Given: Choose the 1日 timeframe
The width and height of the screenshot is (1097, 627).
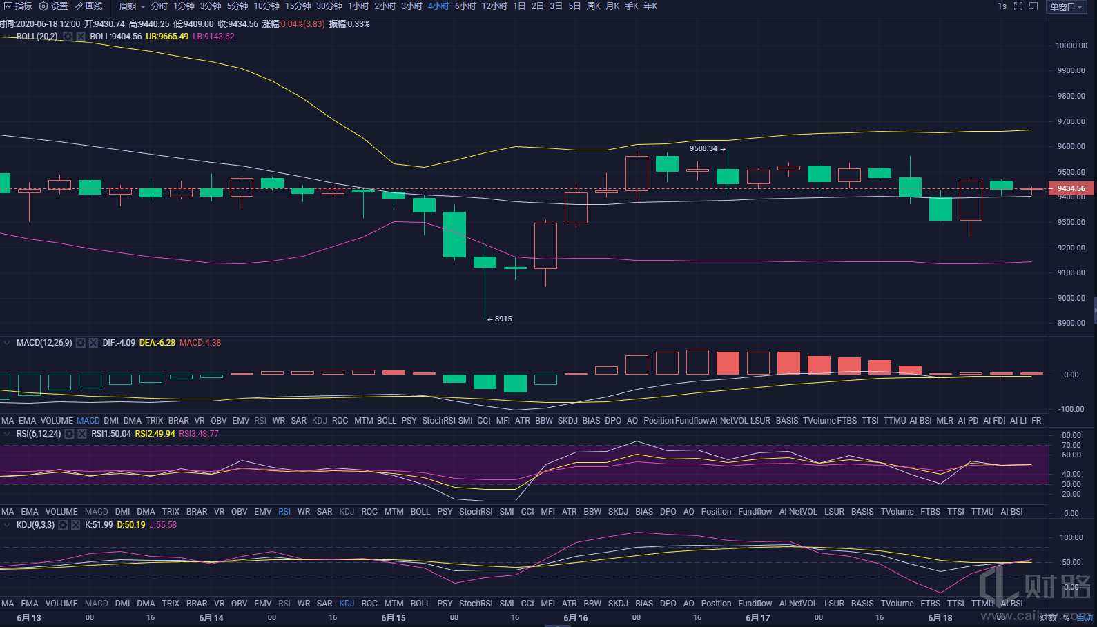Looking at the screenshot, I should click(519, 6).
